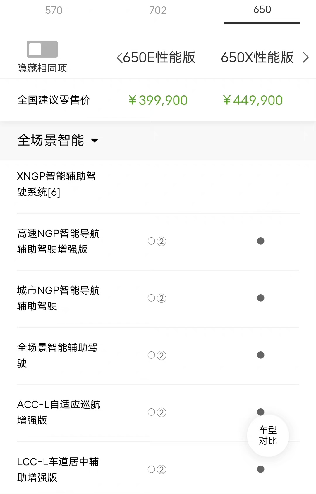Switch to the 702 tab
The height and width of the screenshot is (494, 316).
[x=158, y=10]
